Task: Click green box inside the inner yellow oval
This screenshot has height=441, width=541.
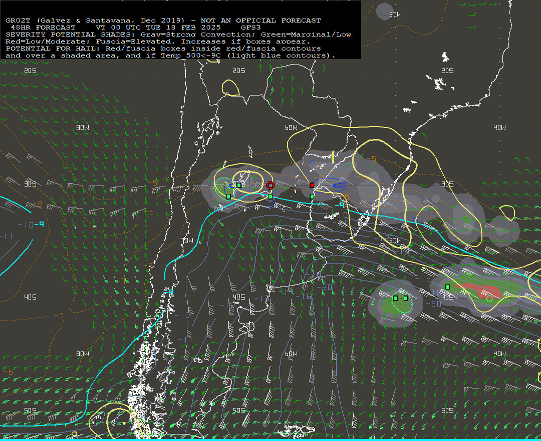Action: click(239, 185)
